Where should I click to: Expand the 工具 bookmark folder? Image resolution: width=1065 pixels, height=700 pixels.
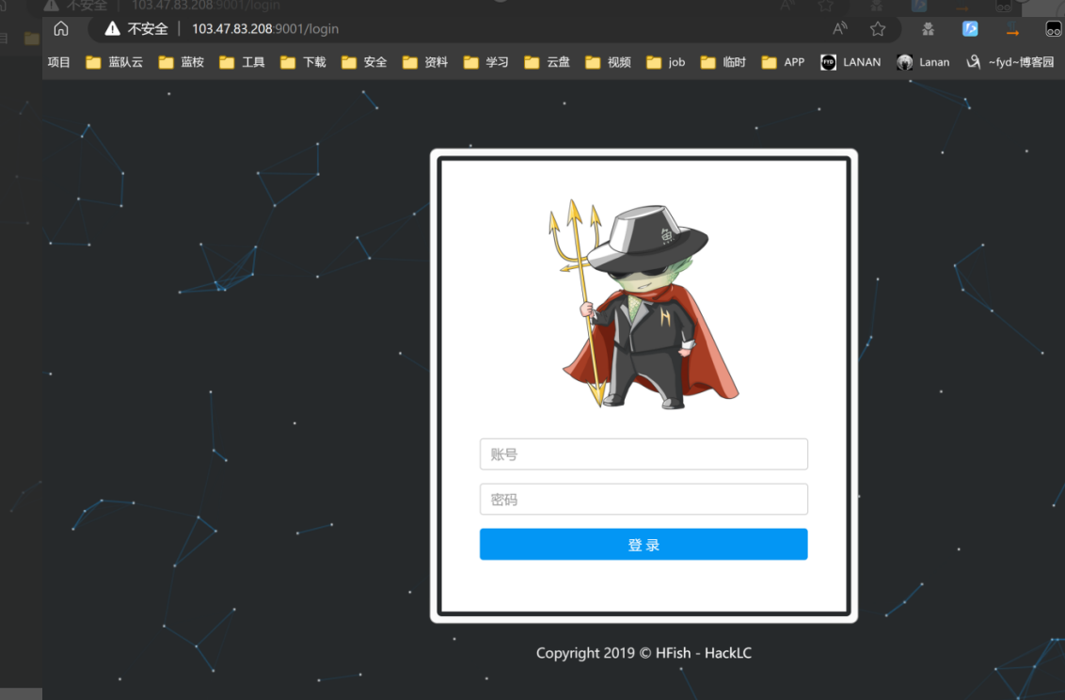[242, 62]
